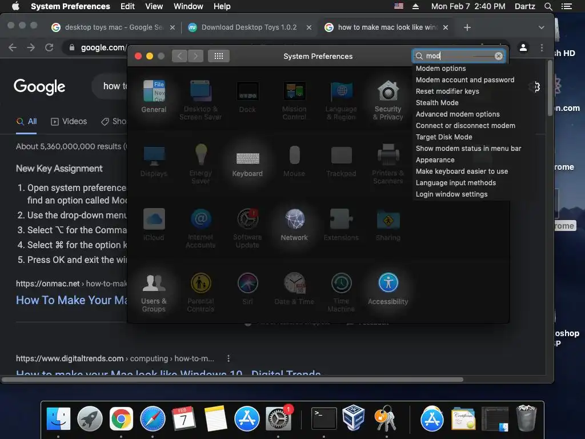This screenshot has height=439, width=585.
Task: Open the View menu in menu bar
Action: [x=154, y=6]
